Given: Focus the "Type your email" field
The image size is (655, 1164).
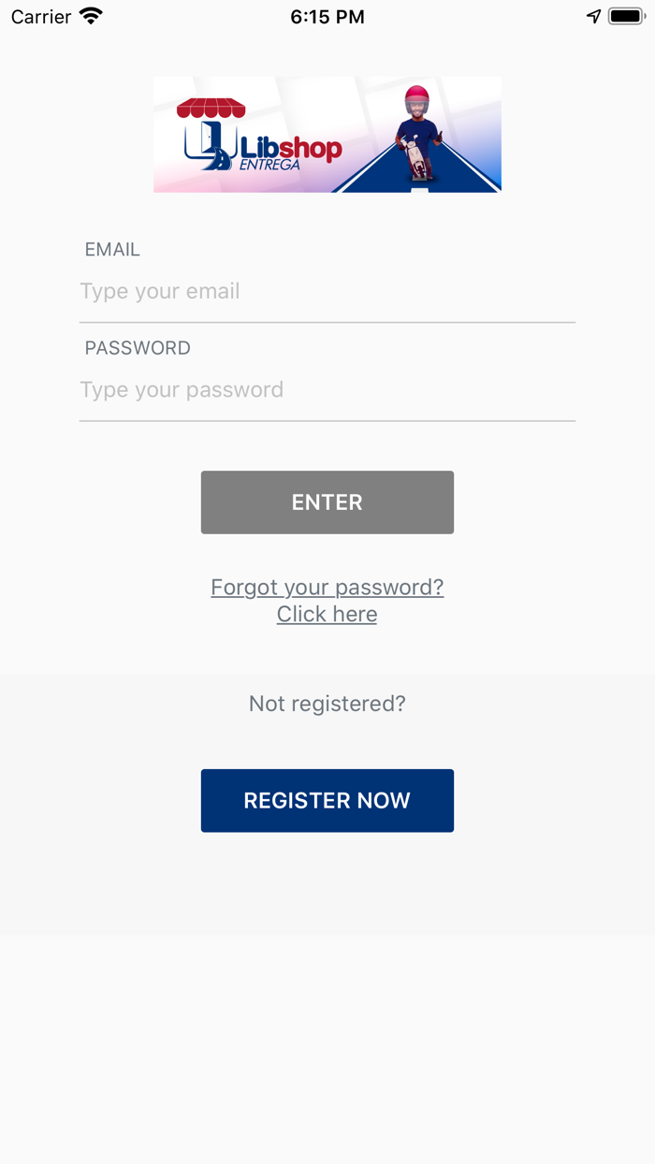Looking at the screenshot, I should [327, 292].
